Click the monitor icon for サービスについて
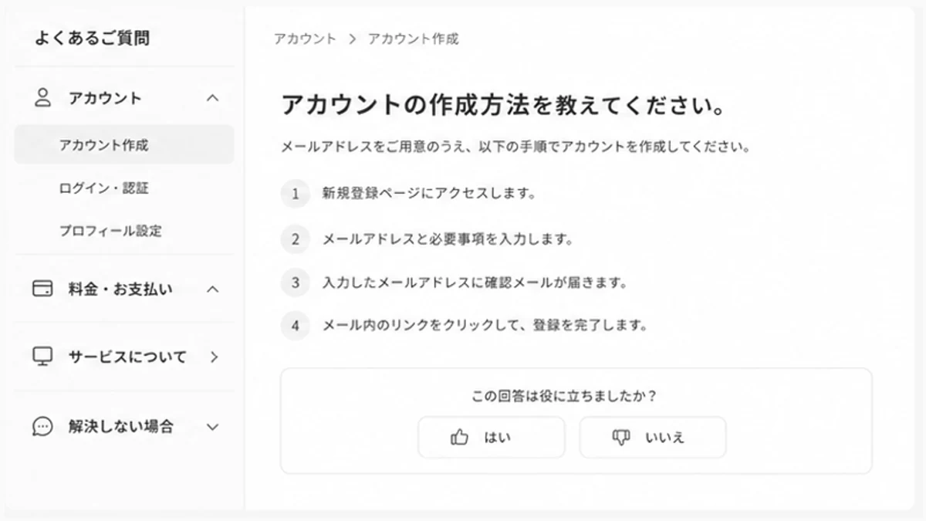Screen dimensions: 926x521 [x=42, y=356]
